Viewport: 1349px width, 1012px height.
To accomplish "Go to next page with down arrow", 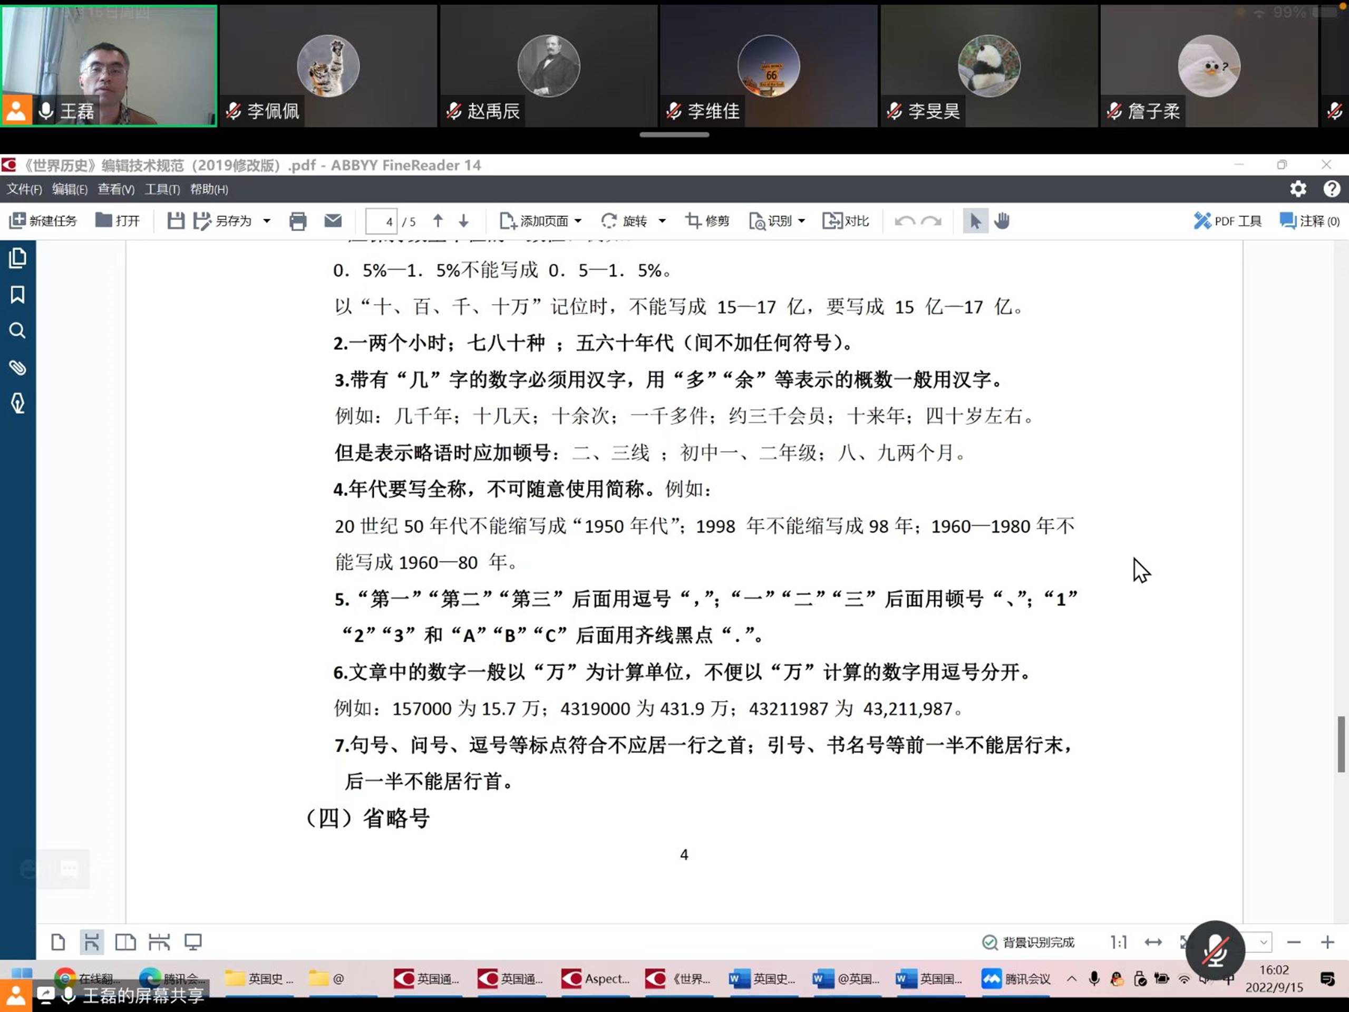I will [463, 221].
